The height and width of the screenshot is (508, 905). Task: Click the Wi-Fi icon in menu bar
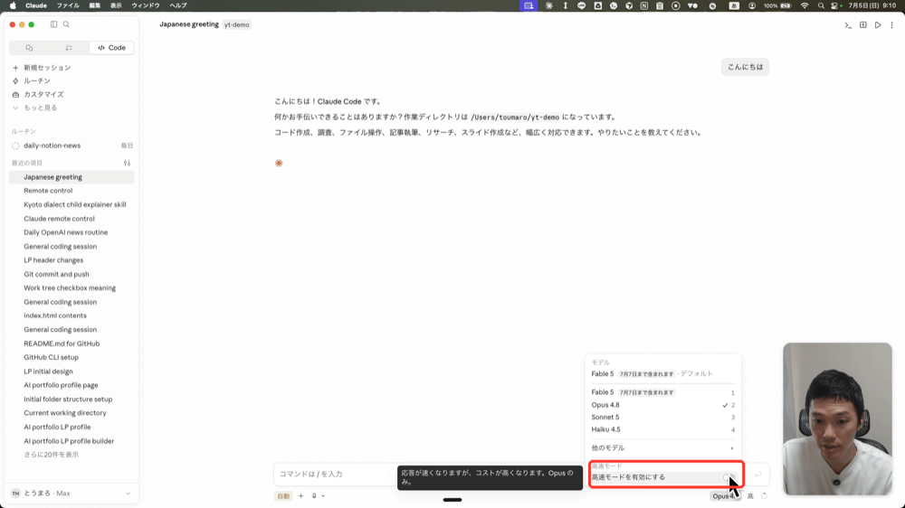coord(805,5)
